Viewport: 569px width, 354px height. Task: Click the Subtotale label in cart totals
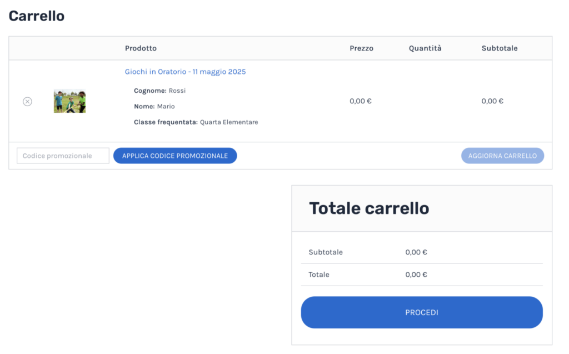(326, 252)
